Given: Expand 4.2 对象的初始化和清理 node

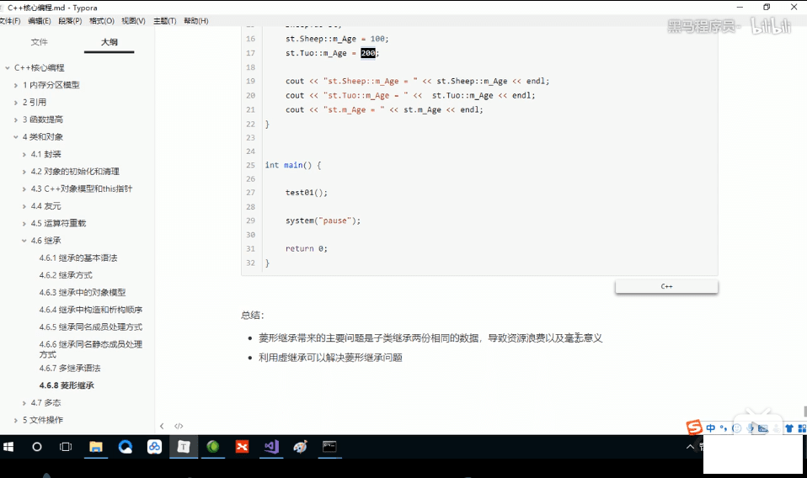Looking at the screenshot, I should [x=24, y=172].
